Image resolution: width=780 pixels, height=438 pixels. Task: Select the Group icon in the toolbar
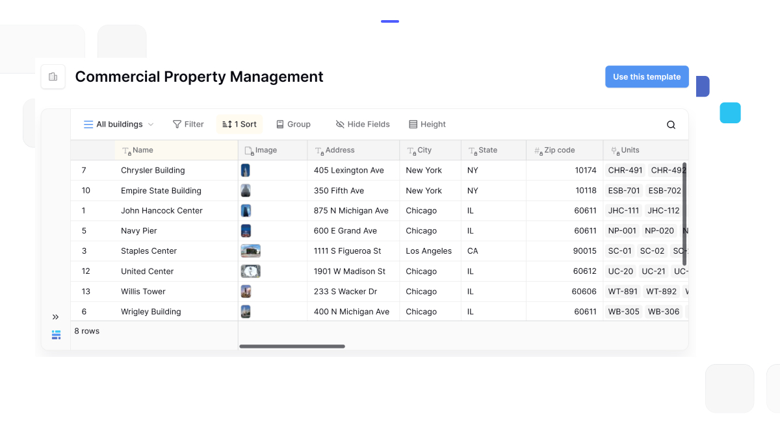click(x=279, y=124)
